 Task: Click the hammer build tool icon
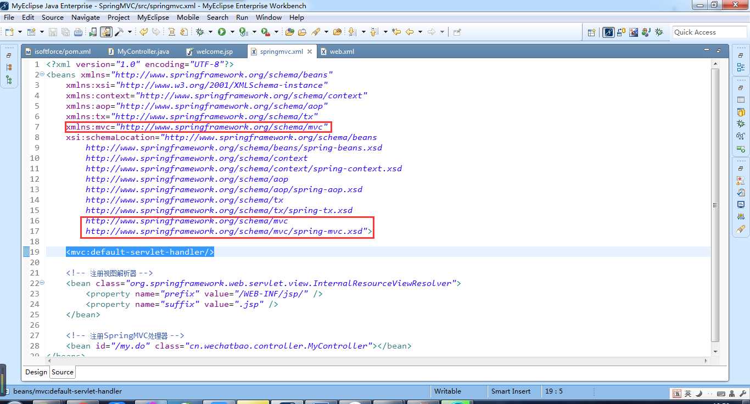click(119, 32)
